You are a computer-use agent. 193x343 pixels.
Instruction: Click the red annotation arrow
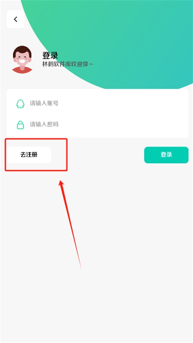[x=70, y=224]
